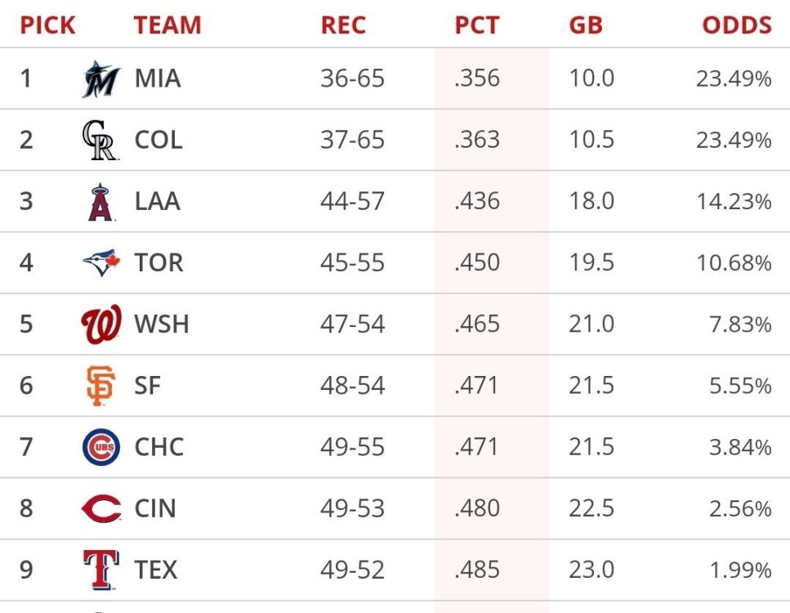Sort by the GB column header
The width and height of the screenshot is (790, 613).
point(586,25)
